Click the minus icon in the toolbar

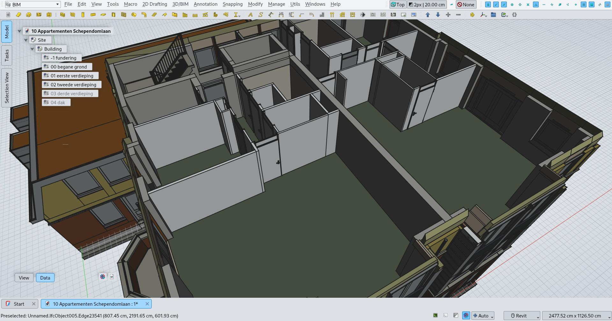point(458,15)
